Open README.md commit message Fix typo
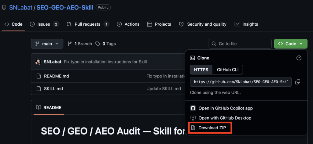Viewport: 313px width, 144px height. [x=166, y=76]
